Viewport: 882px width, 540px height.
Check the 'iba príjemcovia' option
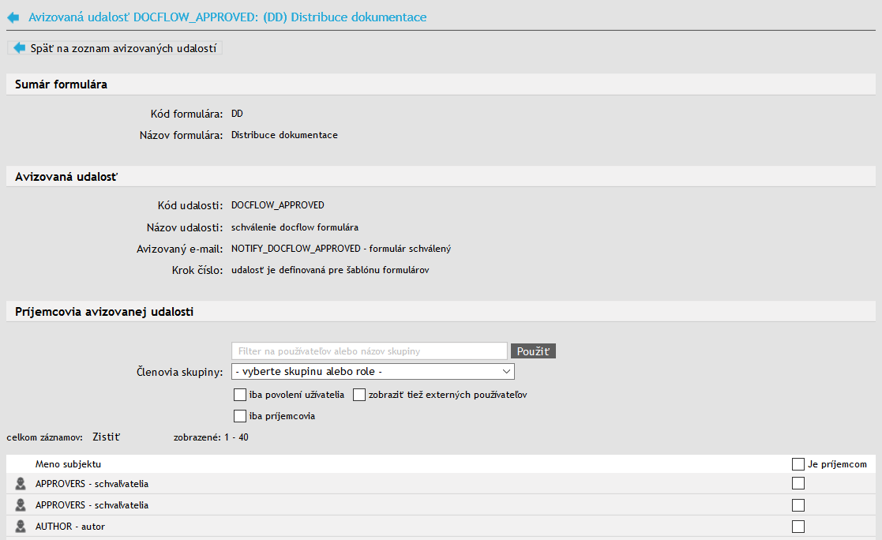point(240,416)
